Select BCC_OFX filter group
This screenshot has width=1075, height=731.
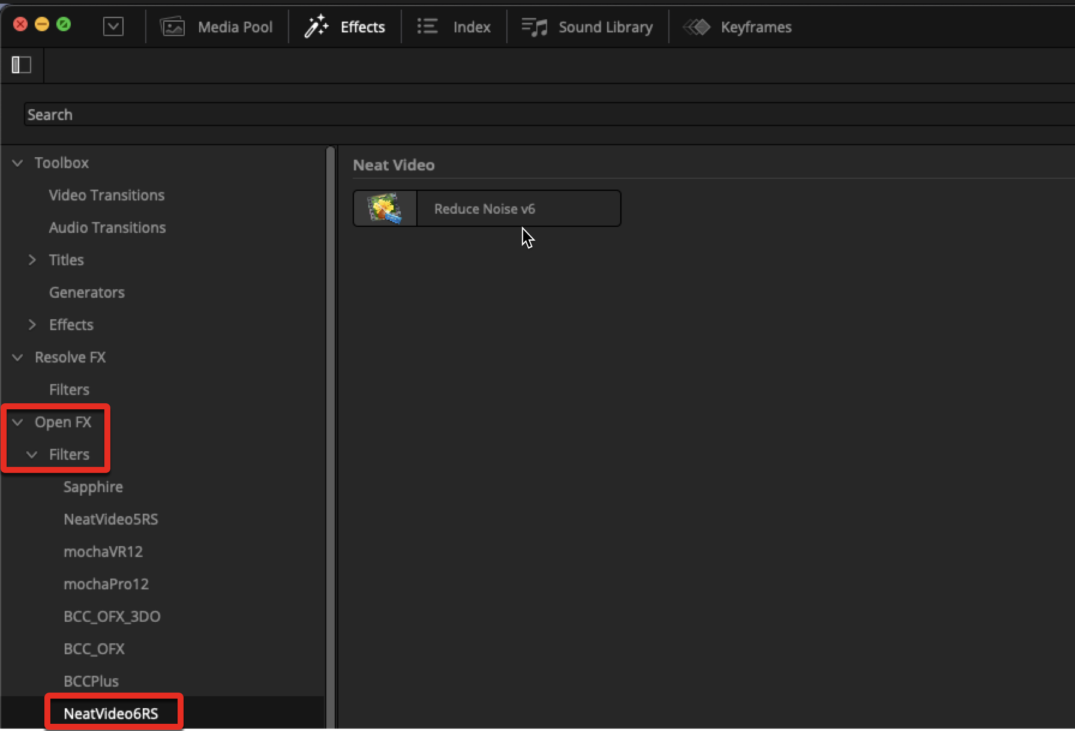[x=94, y=649]
